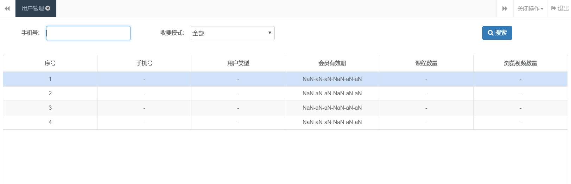Viewport: 571px width, 184px height.
Task: Select table row number 2
Action: click(x=285, y=94)
